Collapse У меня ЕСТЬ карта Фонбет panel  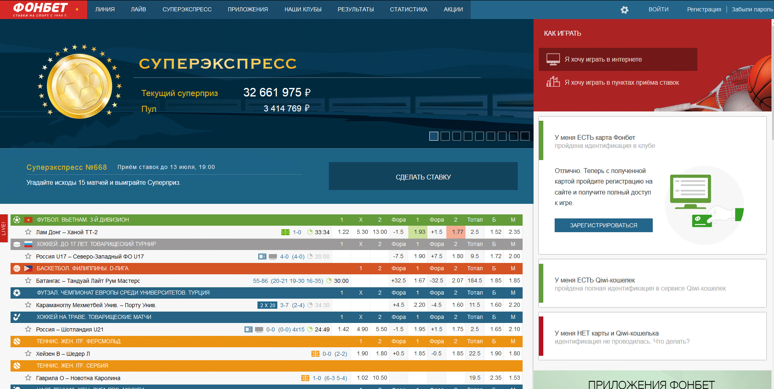652,141
